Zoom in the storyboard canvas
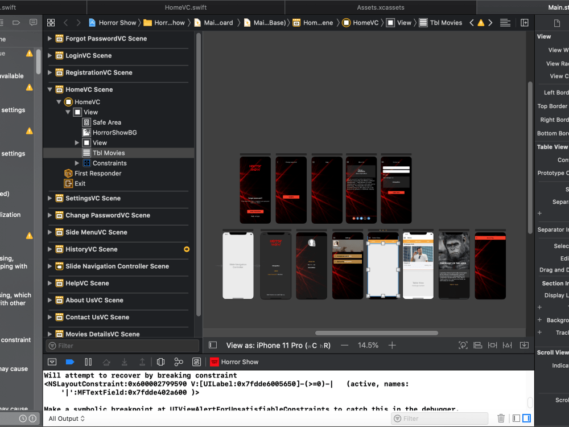Screen dimensions: 569x427 tap(392, 346)
